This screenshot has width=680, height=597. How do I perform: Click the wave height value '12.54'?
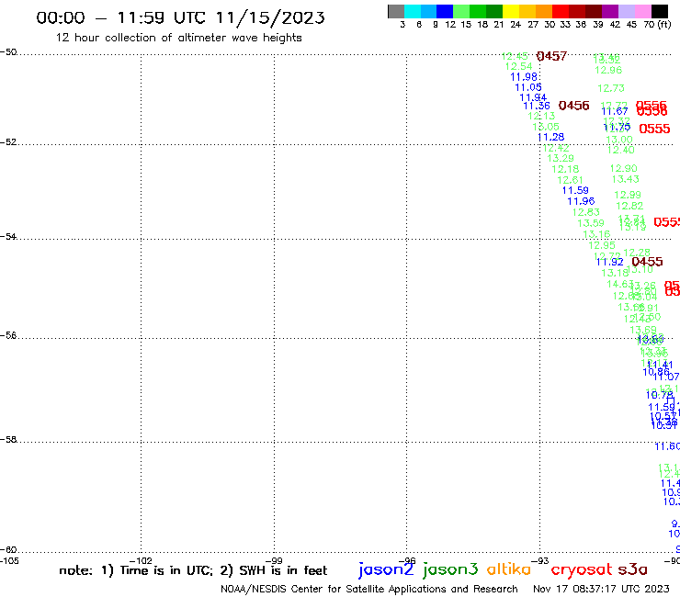[518, 66]
